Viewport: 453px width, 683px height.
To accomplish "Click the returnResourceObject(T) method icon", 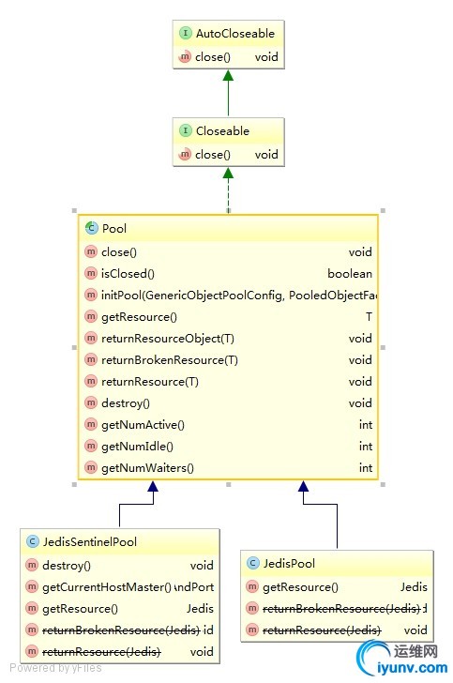I will tap(91, 338).
